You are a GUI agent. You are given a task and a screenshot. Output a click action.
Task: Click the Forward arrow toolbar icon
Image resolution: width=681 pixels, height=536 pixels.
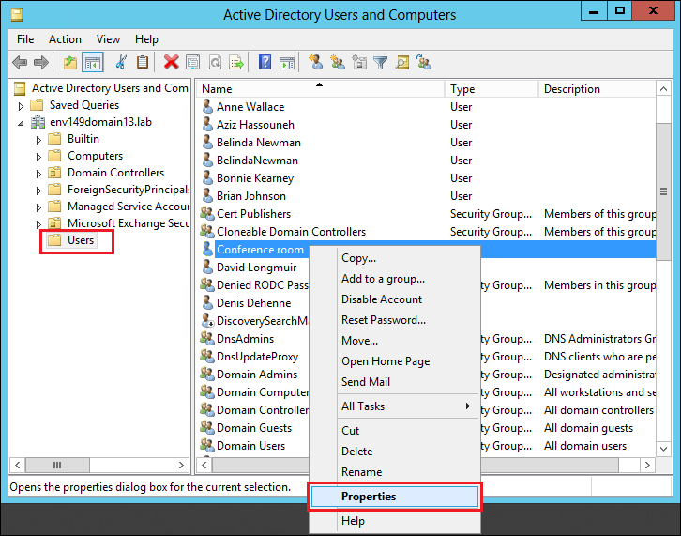tap(41, 63)
